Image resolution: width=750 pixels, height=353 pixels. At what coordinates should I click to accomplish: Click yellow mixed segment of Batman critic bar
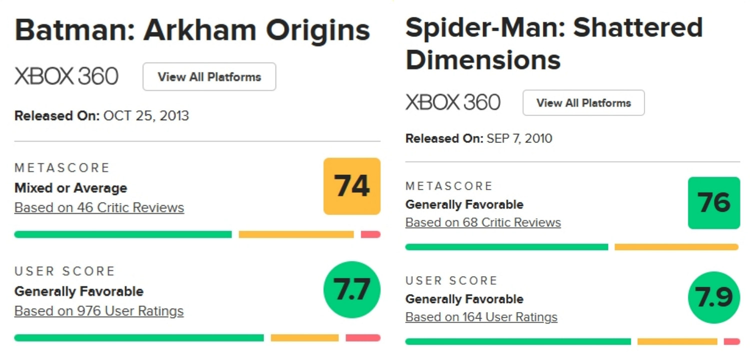point(296,234)
